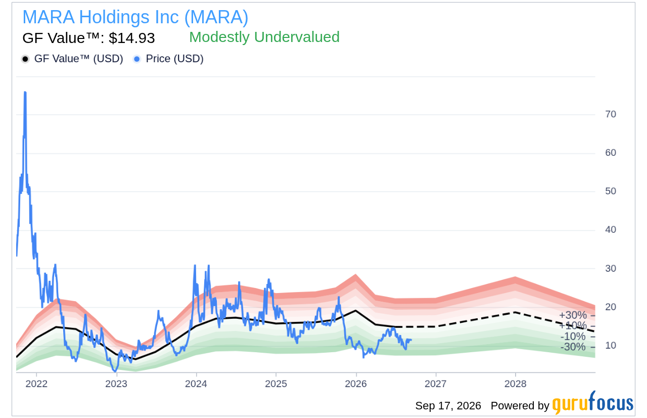
Task: Select the 2023 x-axis label
Action: click(x=116, y=384)
